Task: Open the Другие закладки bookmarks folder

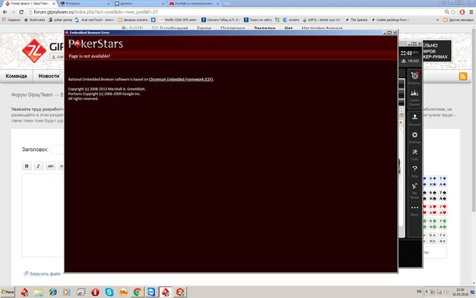Action: pyautogui.click(x=458, y=20)
